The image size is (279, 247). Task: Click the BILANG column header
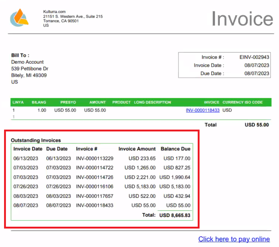(x=39, y=102)
